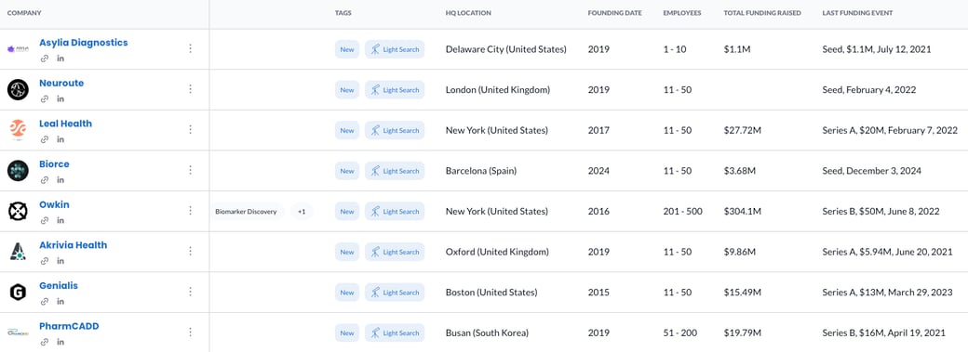Click New tag for PharmCADD
Viewport: 968px width, 352px height.
[x=347, y=332]
